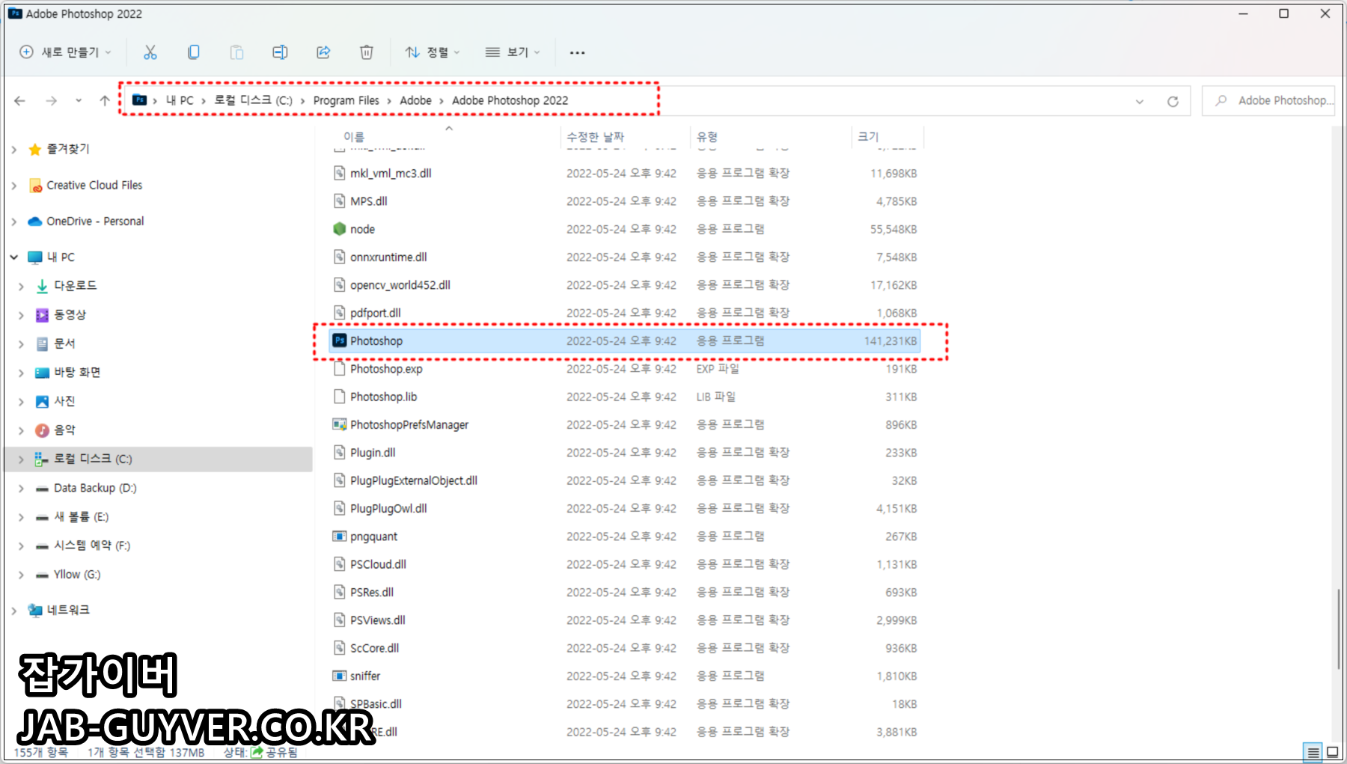Open the 새로 만들기 dropdown

tap(65, 52)
